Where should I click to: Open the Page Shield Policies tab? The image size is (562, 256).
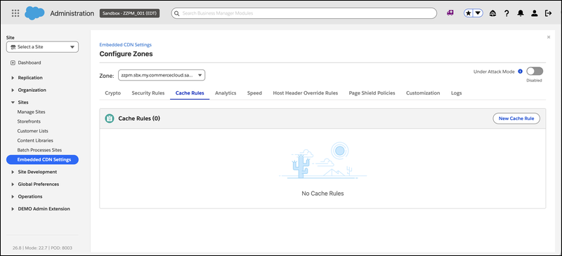point(372,93)
